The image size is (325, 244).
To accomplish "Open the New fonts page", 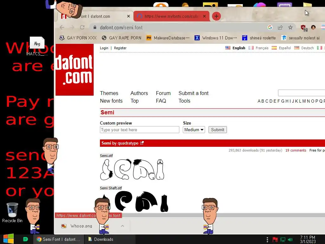I will (x=111, y=101).
